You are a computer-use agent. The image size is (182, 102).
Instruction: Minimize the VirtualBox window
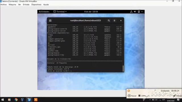point(167,1)
